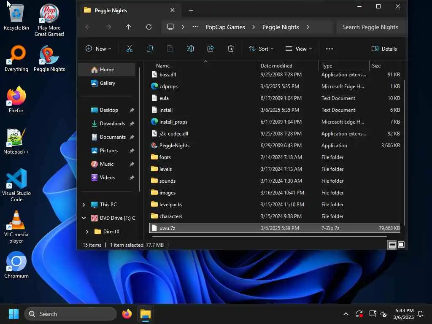This screenshot has height=324, width=432.
Task: Sort by Type column header
Action: 344,65
